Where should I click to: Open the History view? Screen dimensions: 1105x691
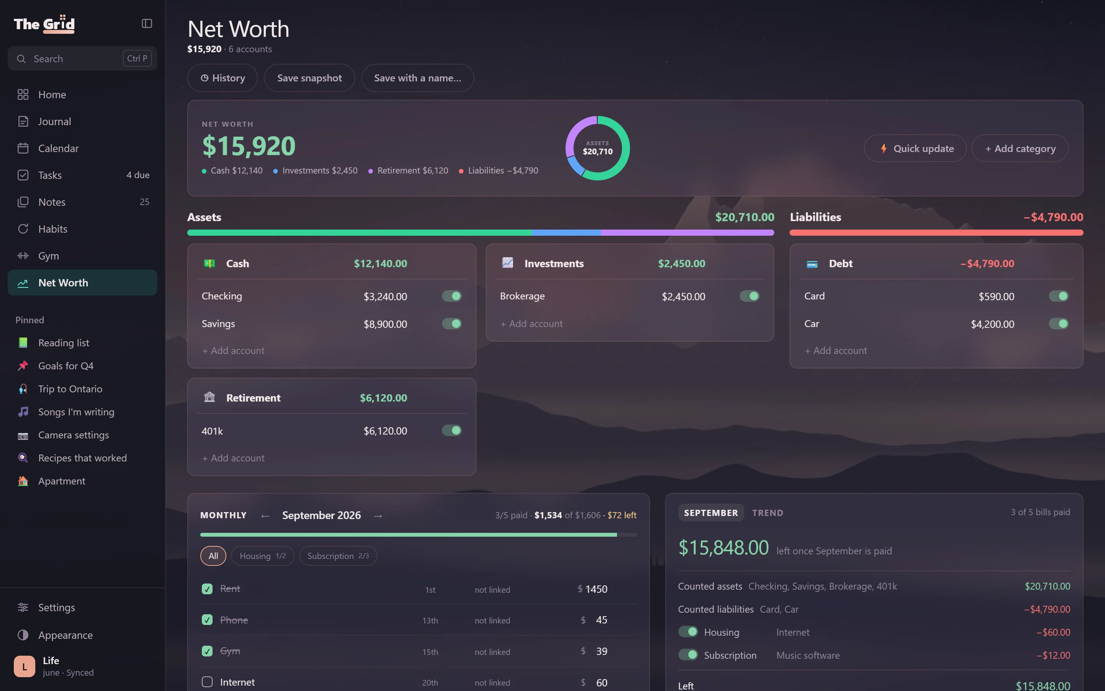tap(223, 78)
